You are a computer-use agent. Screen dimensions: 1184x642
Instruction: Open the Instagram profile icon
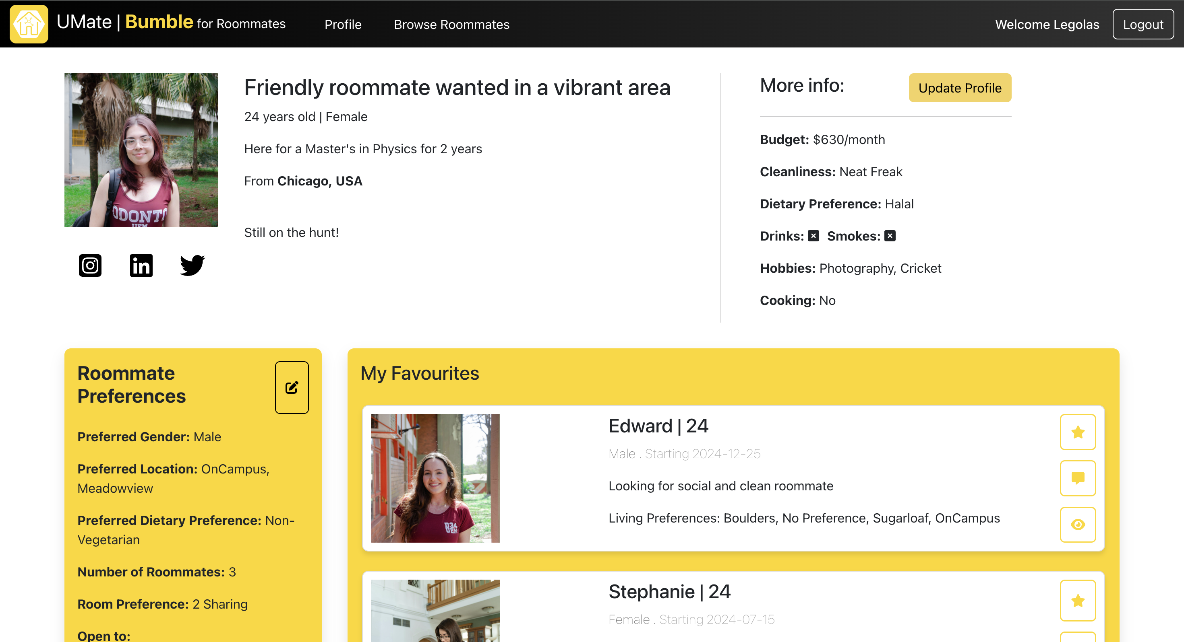pos(90,265)
